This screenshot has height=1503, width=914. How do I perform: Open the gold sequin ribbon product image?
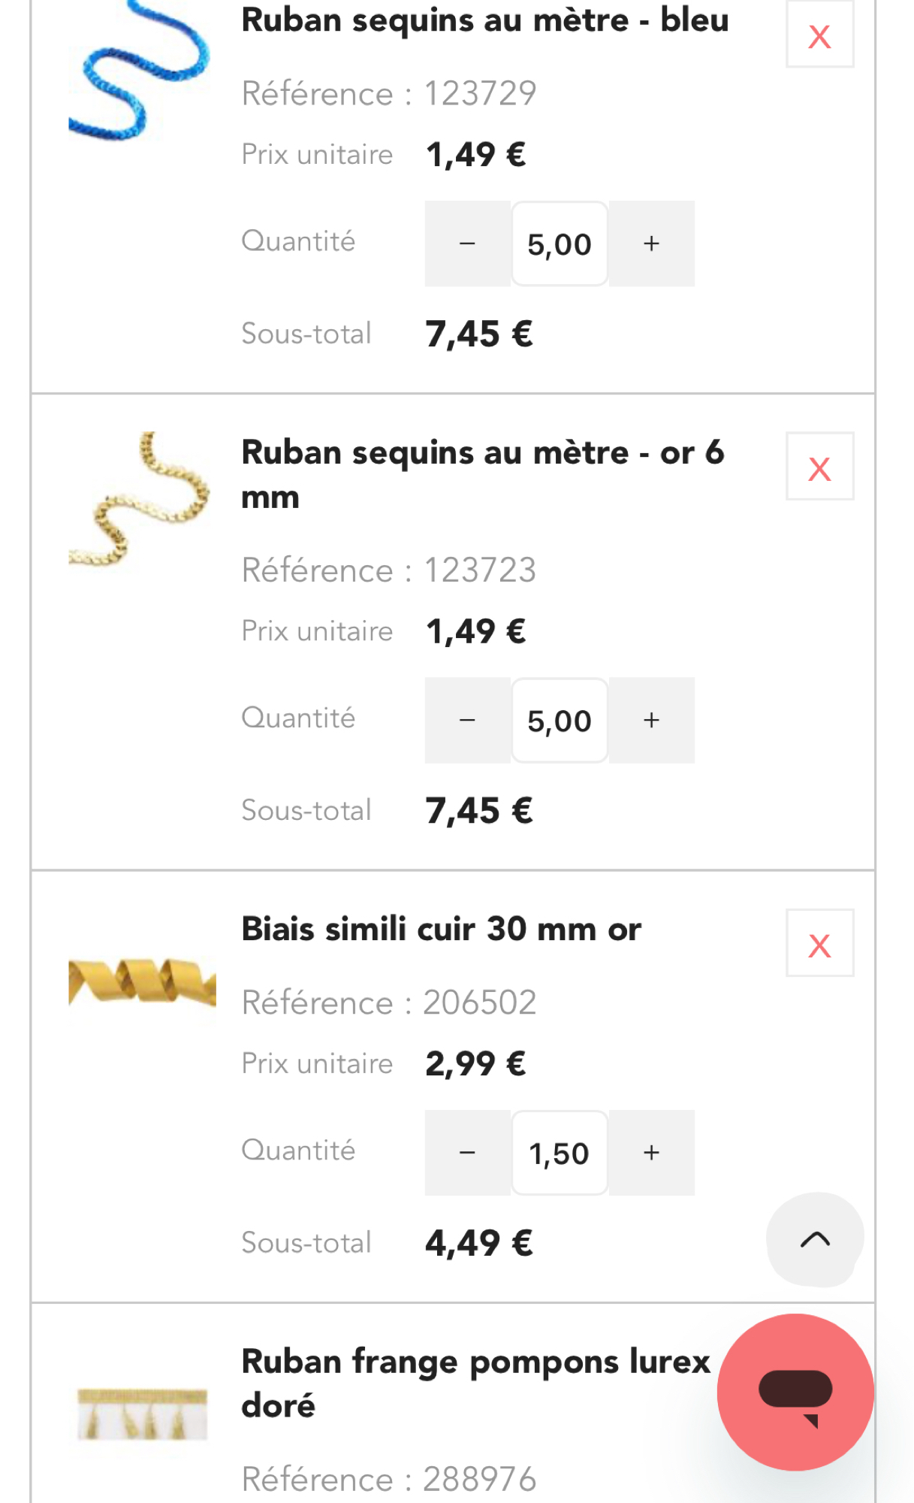[x=140, y=500]
